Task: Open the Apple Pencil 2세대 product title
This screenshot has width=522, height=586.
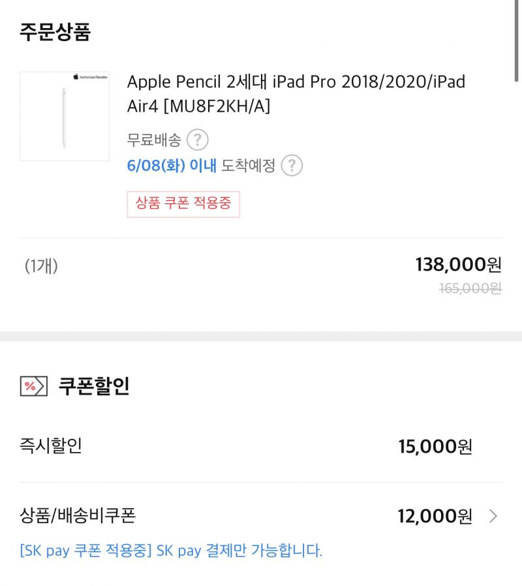Action: [296, 94]
